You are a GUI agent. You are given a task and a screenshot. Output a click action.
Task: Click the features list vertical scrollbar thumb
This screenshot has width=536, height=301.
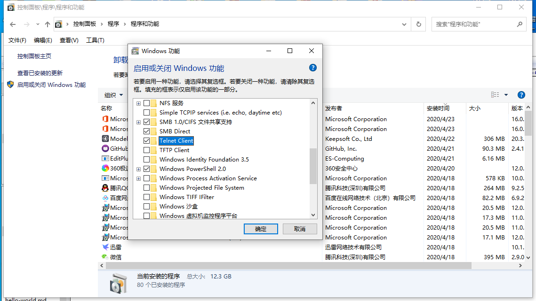tap(313, 166)
